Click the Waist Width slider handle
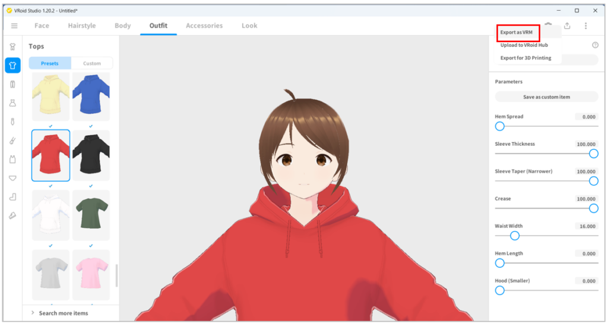The image size is (608, 324). point(515,236)
